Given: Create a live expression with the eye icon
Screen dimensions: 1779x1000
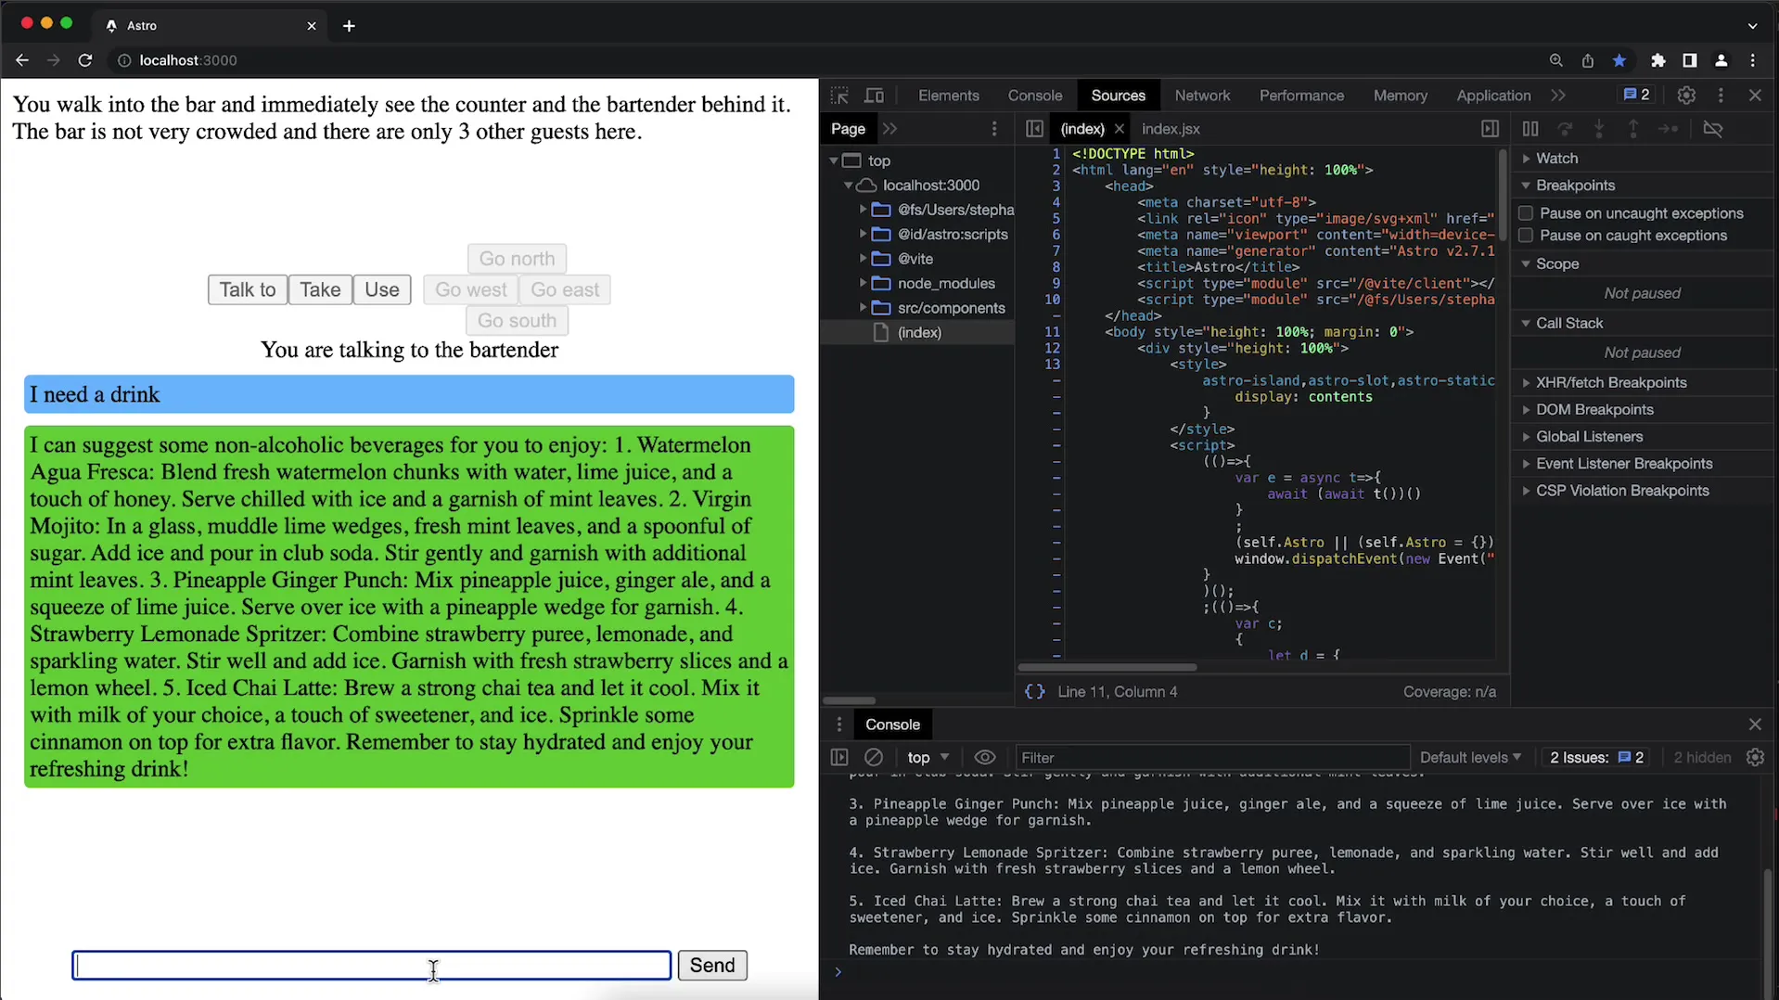Looking at the screenshot, I should (985, 757).
